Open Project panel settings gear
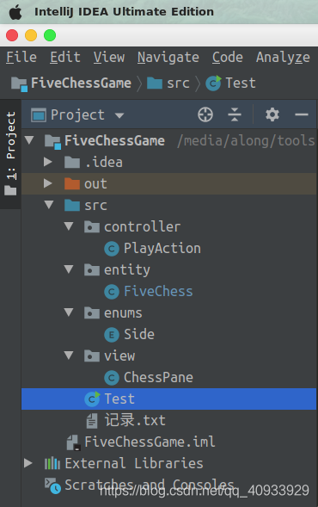The width and height of the screenshot is (318, 507). pyautogui.click(x=272, y=114)
